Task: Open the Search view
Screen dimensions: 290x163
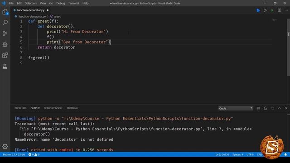Action: point(5,23)
